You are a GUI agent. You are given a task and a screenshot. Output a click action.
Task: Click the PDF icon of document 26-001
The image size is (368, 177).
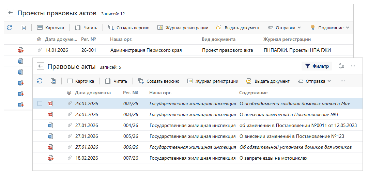coord(21,50)
